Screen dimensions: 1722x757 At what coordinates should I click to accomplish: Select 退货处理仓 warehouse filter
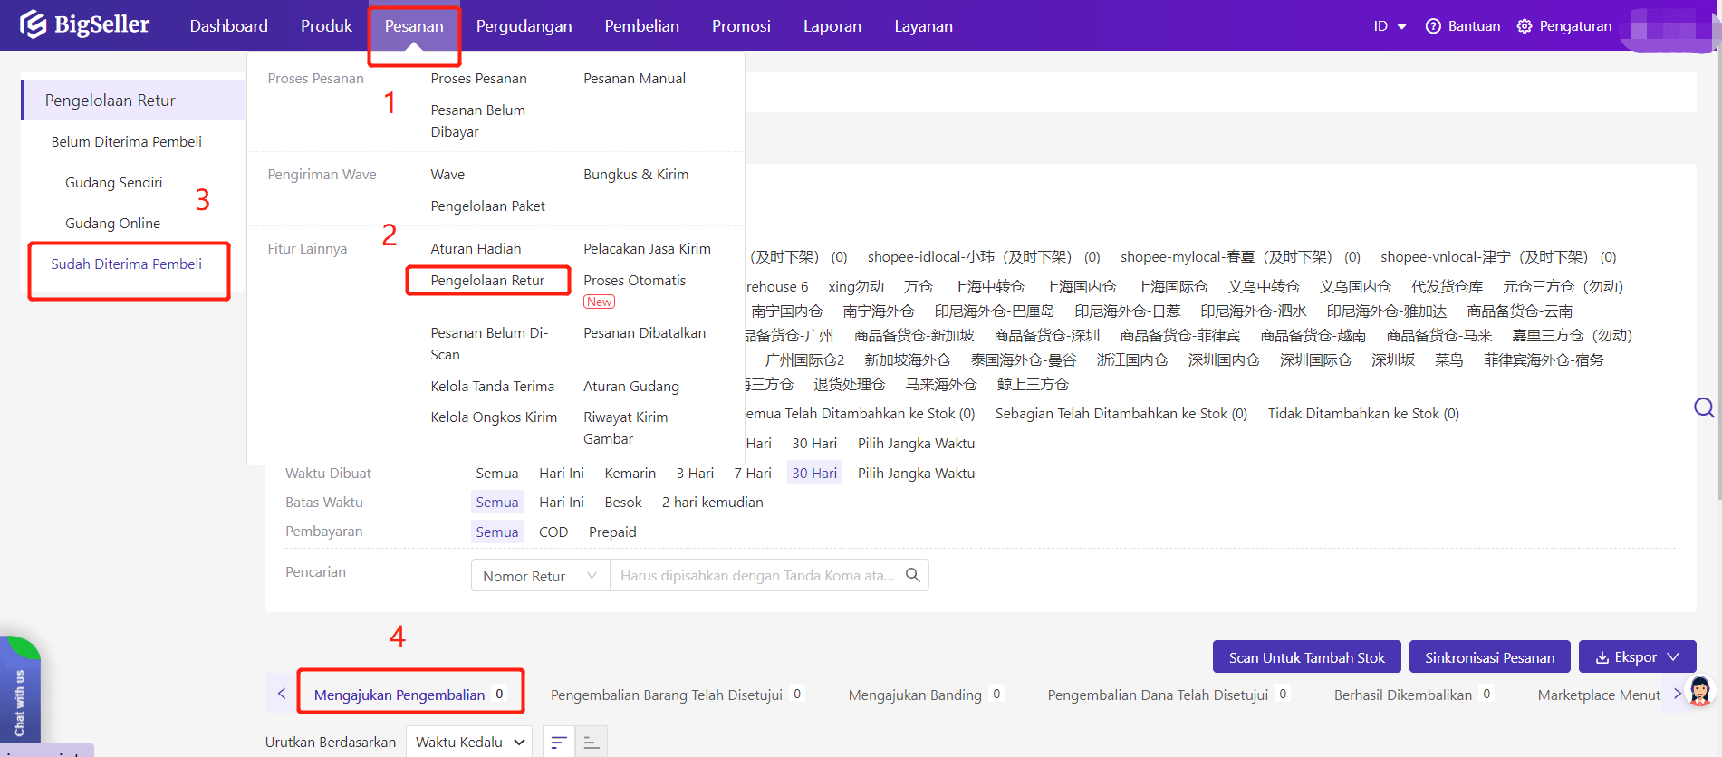(850, 385)
